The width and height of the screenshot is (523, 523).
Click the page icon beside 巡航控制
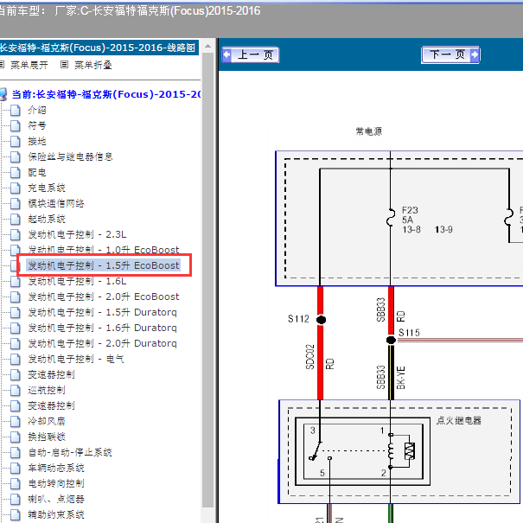[15, 390]
